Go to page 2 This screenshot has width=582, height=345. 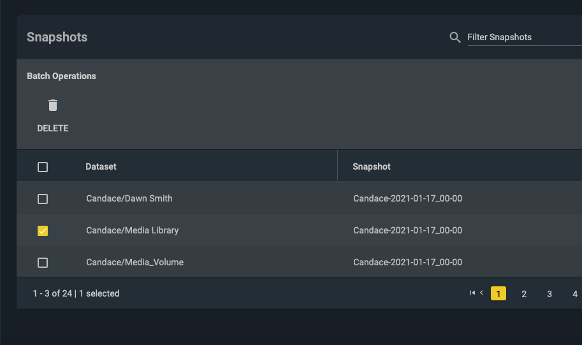[x=524, y=294]
